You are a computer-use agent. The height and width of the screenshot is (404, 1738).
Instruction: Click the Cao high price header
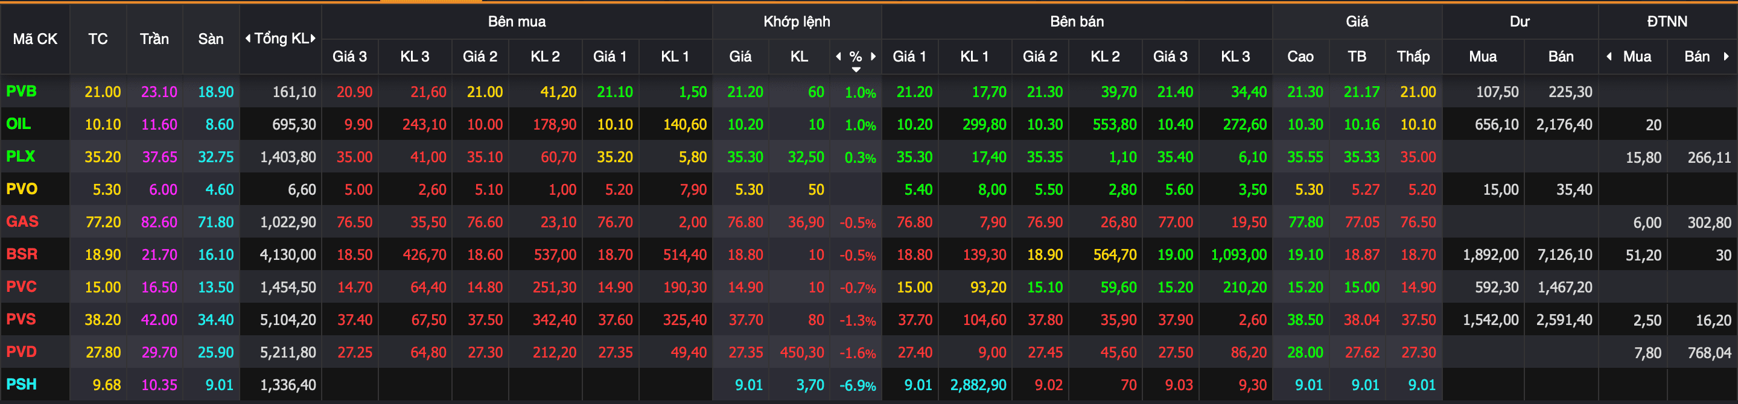(1300, 57)
